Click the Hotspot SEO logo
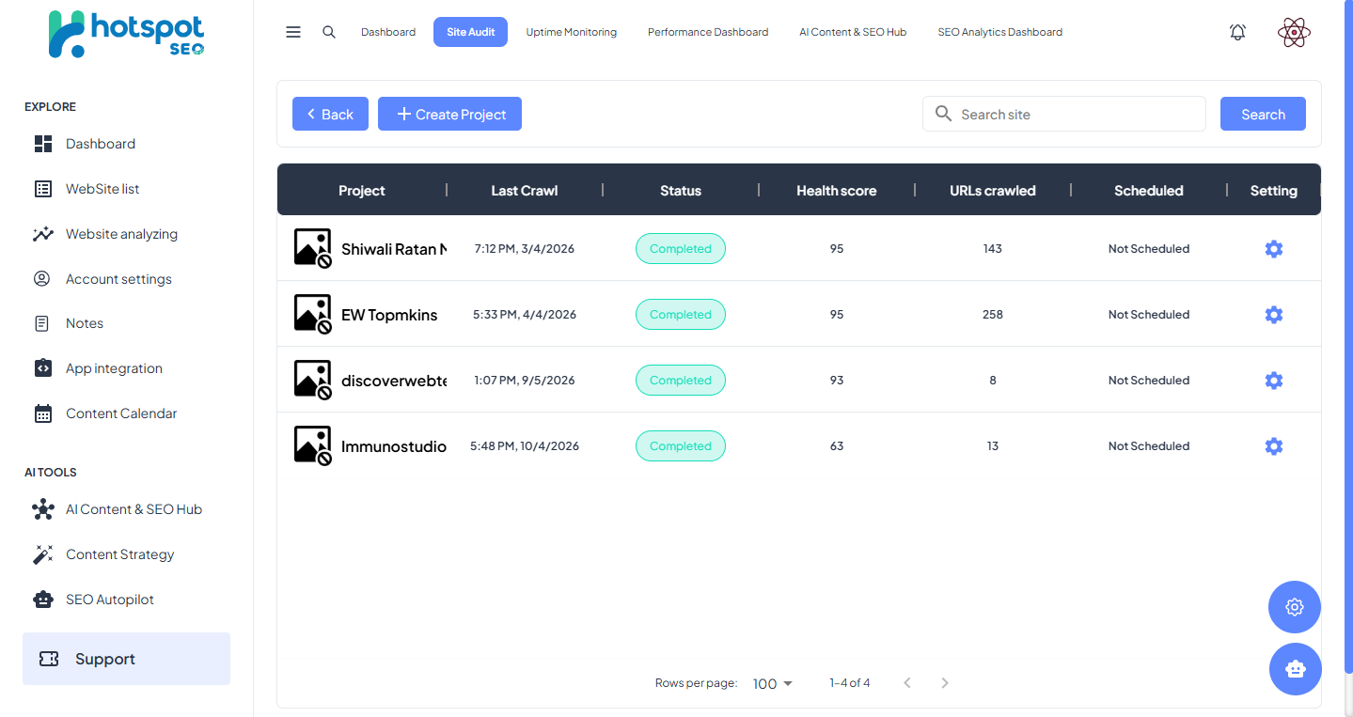The width and height of the screenshot is (1353, 717). click(x=126, y=35)
